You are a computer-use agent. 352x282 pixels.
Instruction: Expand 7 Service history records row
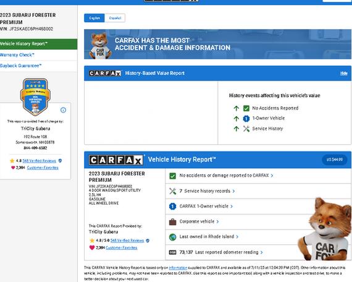[x=258, y=191]
